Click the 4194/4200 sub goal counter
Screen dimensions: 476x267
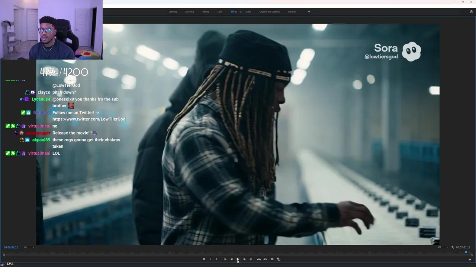(x=64, y=72)
